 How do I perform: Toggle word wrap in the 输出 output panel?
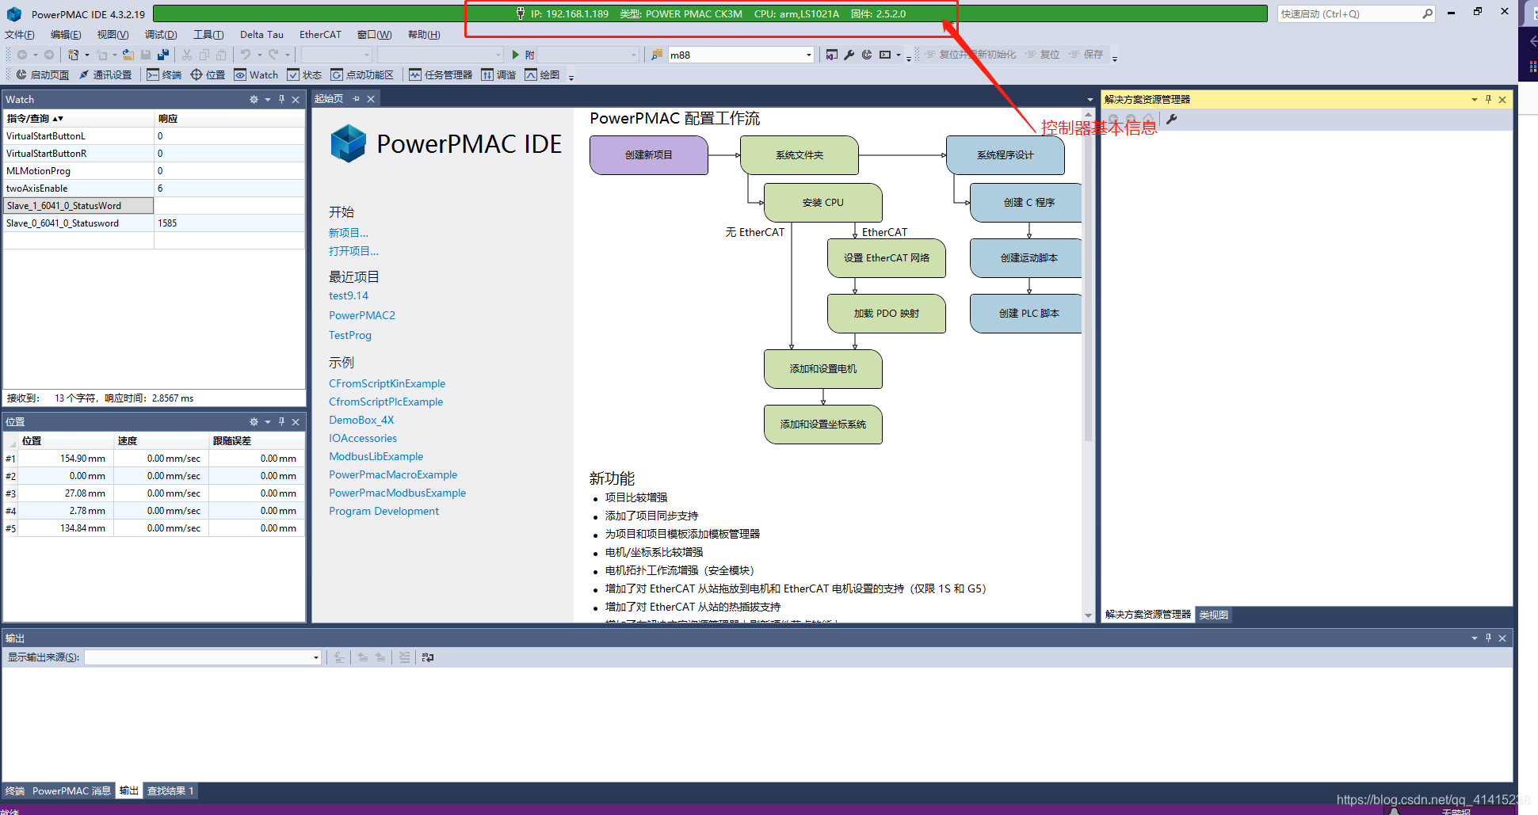pyautogui.click(x=428, y=657)
